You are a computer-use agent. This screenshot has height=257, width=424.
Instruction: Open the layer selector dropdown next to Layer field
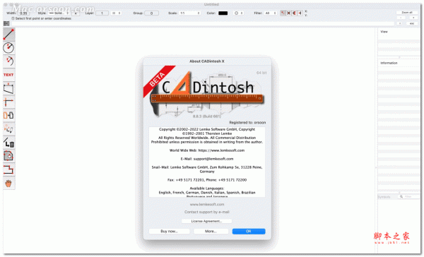click(117, 13)
